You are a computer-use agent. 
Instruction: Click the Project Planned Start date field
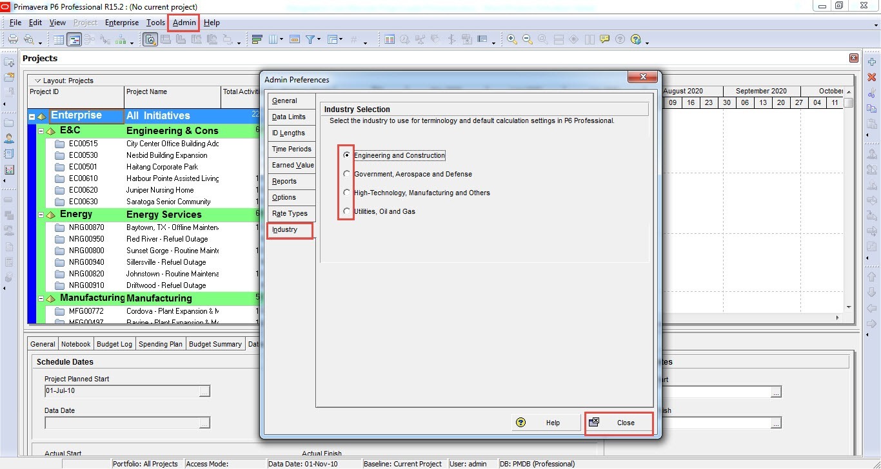click(x=122, y=391)
